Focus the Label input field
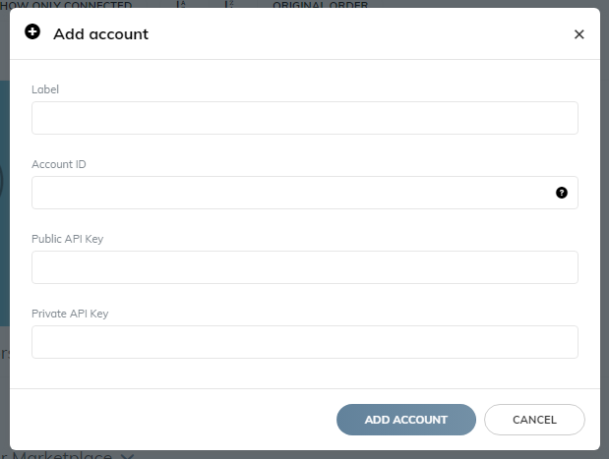This screenshot has height=459, width=609. [x=305, y=118]
